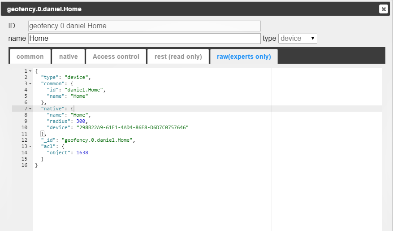Click the device UUID string 298B22A9-61E1-4AD4-86F8-D6D7C0757646
This screenshot has width=393, height=231.
pos(132,127)
